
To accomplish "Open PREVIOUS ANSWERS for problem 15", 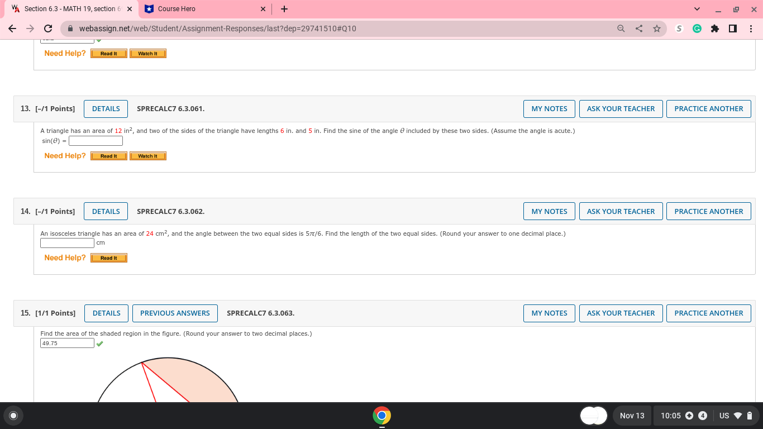I will (175, 313).
